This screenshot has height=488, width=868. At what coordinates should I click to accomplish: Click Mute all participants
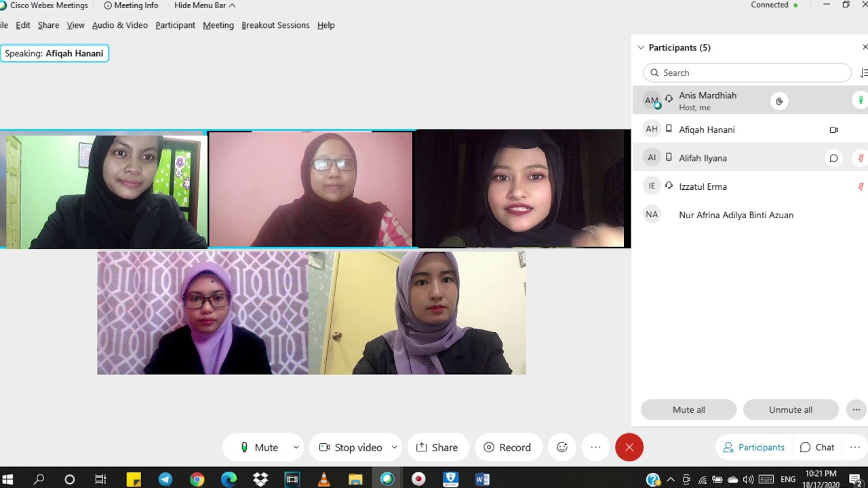click(689, 409)
